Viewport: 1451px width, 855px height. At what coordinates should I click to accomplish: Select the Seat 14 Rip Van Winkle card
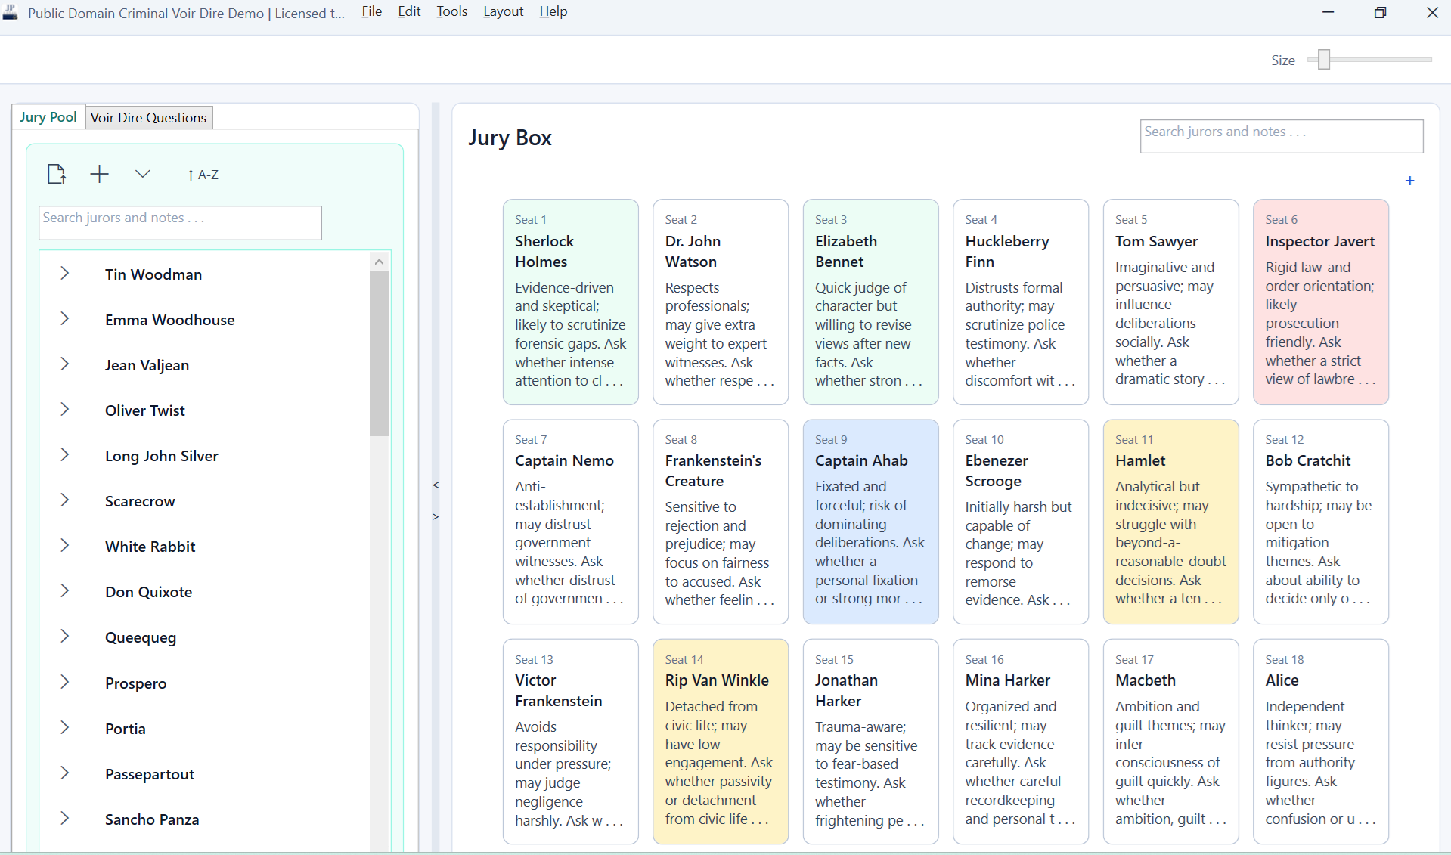[721, 742]
